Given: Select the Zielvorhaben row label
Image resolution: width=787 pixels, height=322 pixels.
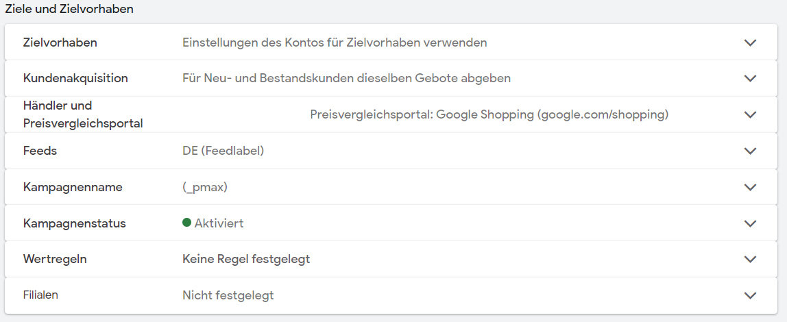Looking at the screenshot, I should point(60,42).
